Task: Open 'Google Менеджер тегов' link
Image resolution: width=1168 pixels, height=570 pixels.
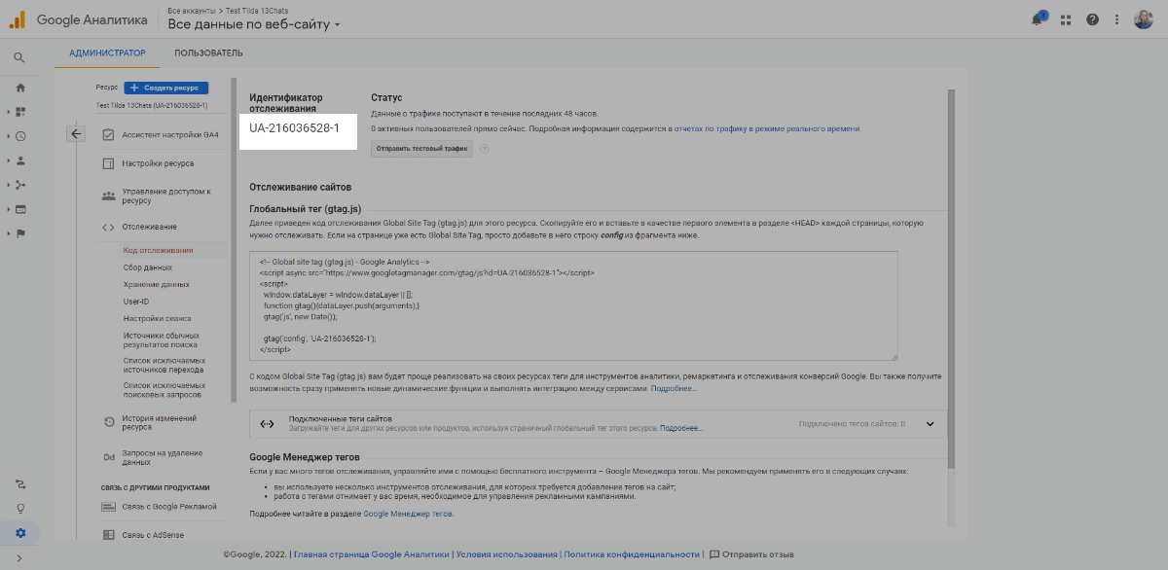Action: [408, 514]
